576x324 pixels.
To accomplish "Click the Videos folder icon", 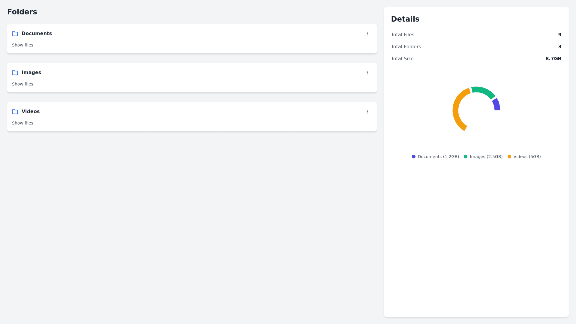I will click(15, 112).
